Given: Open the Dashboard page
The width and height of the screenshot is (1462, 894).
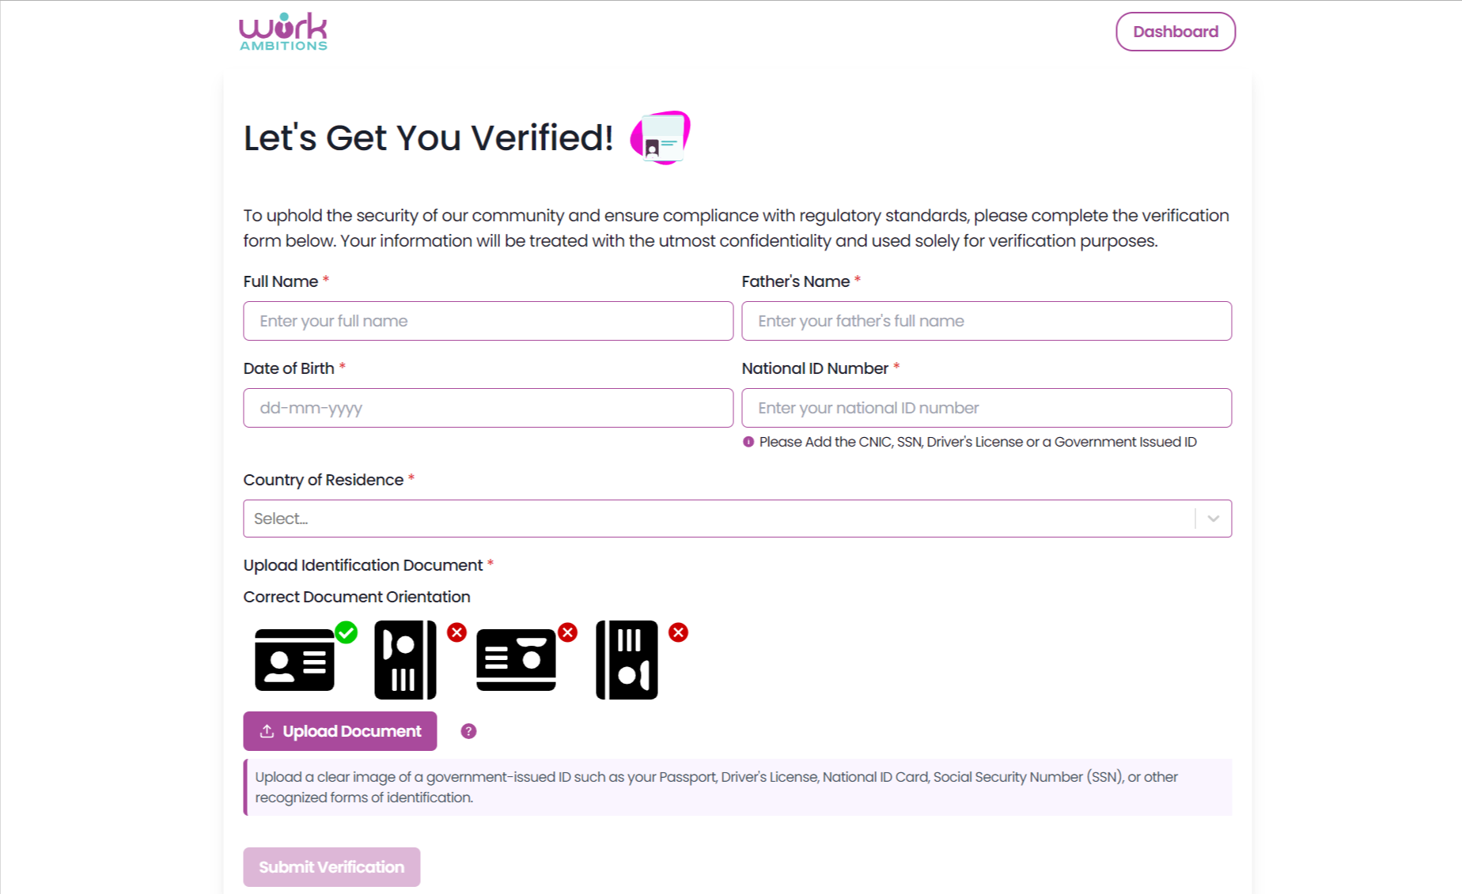Looking at the screenshot, I should [1176, 32].
